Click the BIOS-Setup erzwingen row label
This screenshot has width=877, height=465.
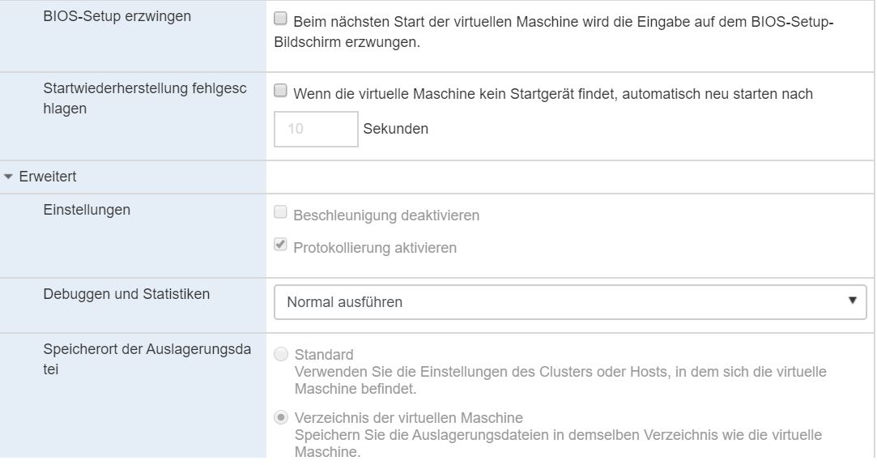tap(117, 16)
